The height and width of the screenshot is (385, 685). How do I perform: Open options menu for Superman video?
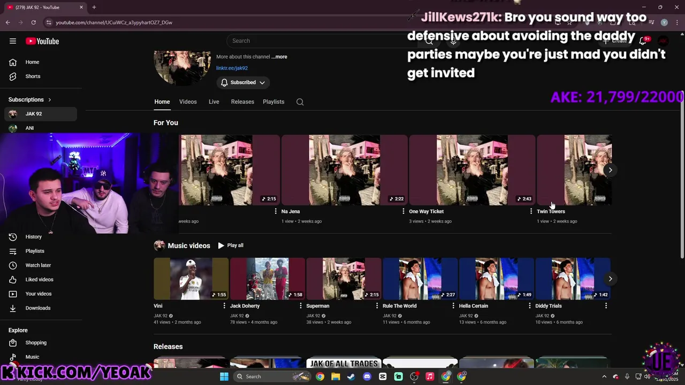[377, 306]
